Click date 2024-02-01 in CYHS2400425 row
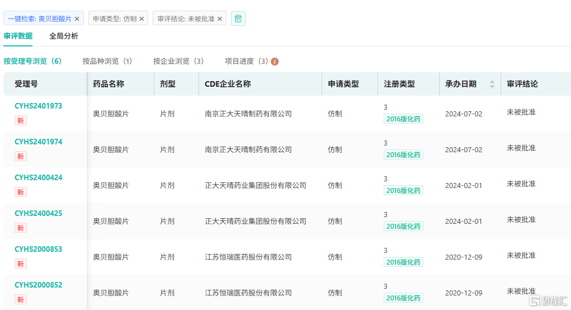Screen dimensions: 571x310 [464, 221]
